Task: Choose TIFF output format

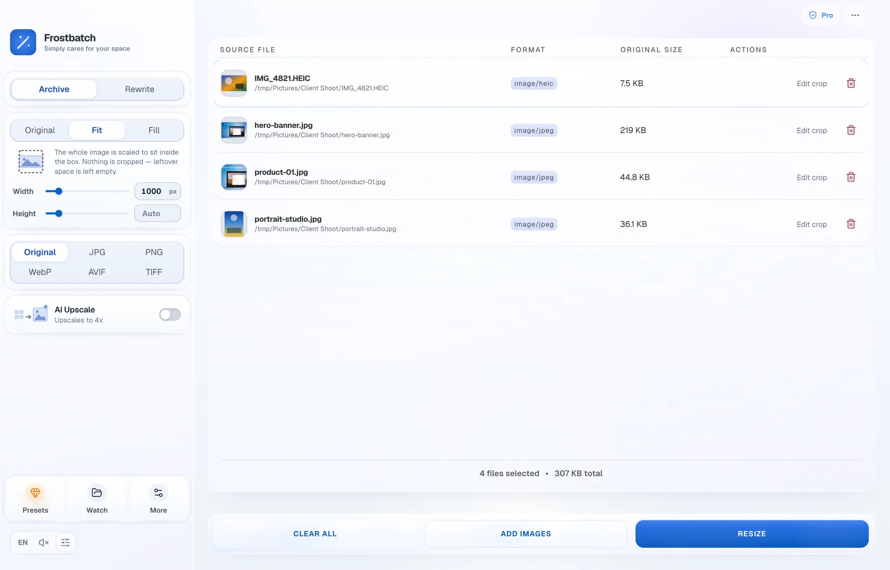Action: pyautogui.click(x=154, y=272)
